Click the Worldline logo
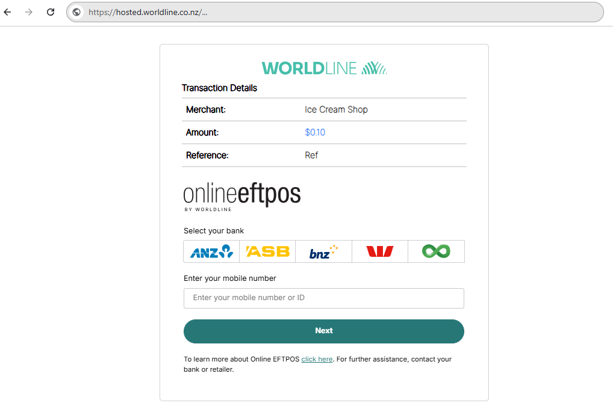This screenshot has height=406, width=613. pyautogui.click(x=324, y=69)
